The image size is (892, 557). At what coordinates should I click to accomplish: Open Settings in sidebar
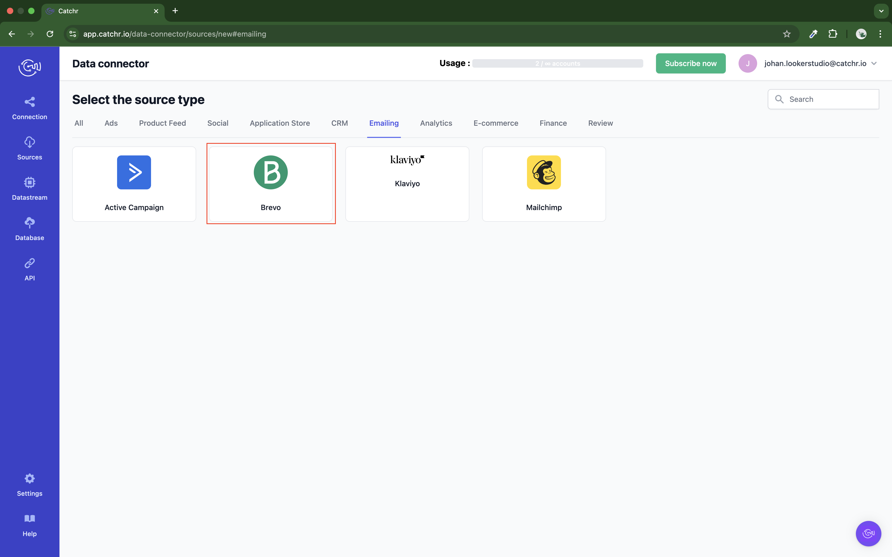click(29, 485)
